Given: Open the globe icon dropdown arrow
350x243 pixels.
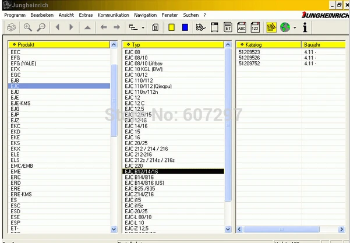Looking at the screenshot, I should pos(295,28).
